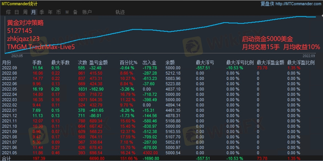
Task: Select the 币 currency tab
Action: click(59, 12)
